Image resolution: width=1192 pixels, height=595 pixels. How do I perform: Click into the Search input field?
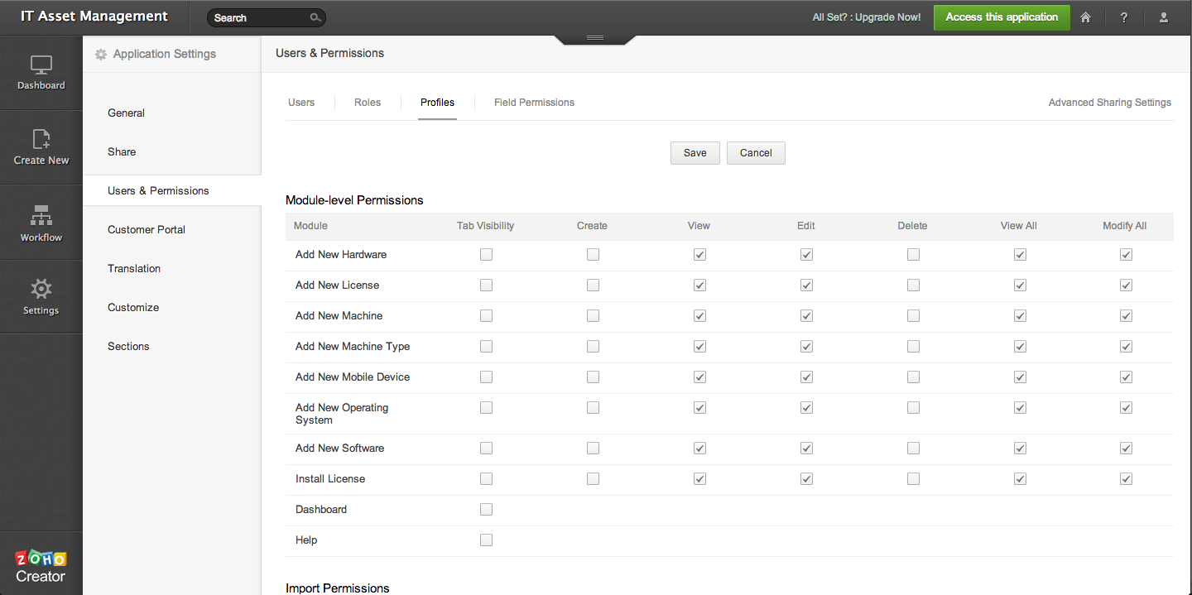click(257, 17)
